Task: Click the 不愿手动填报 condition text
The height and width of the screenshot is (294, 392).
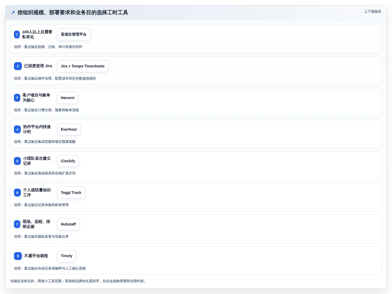Action: 36,256
